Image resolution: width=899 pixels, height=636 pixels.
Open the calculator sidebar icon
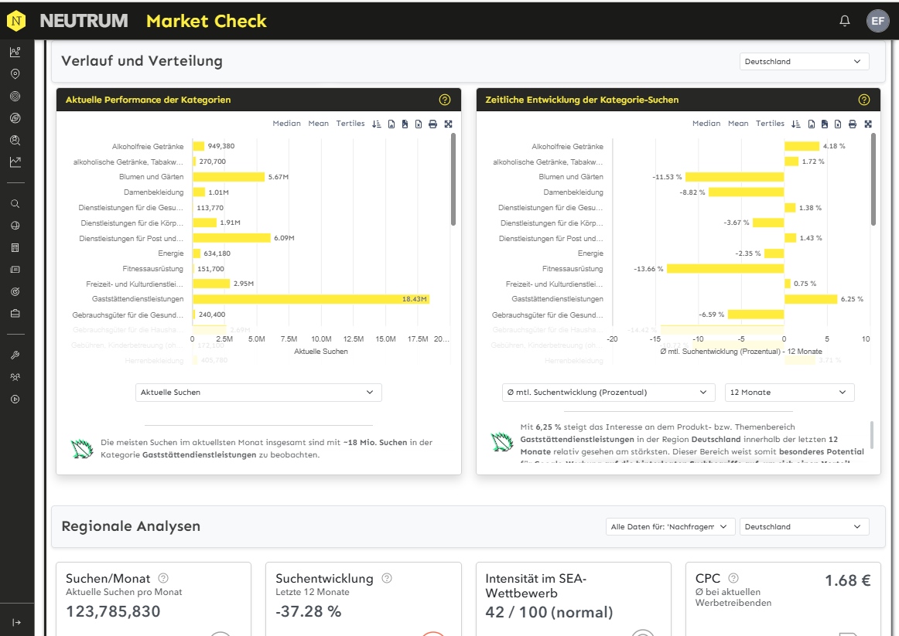tap(15, 248)
